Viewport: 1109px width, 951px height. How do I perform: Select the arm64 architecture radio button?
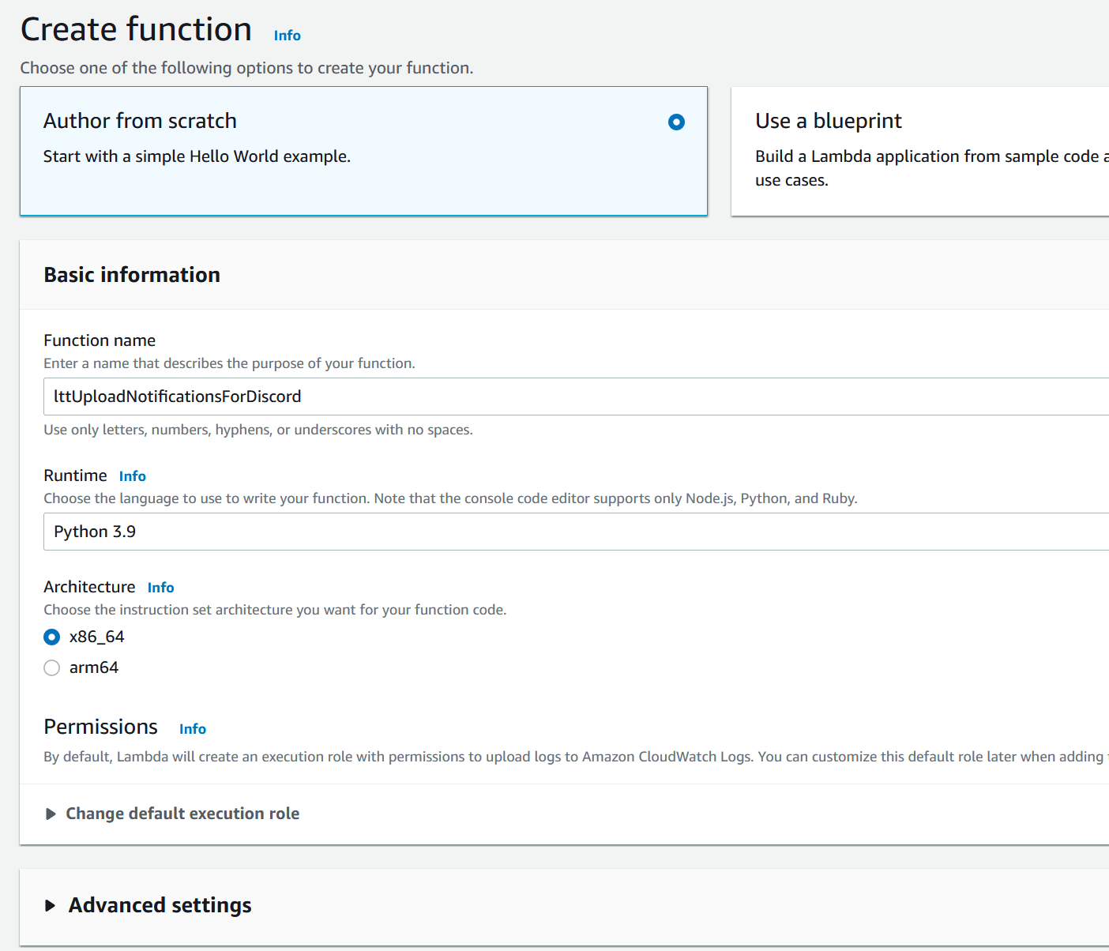point(51,667)
